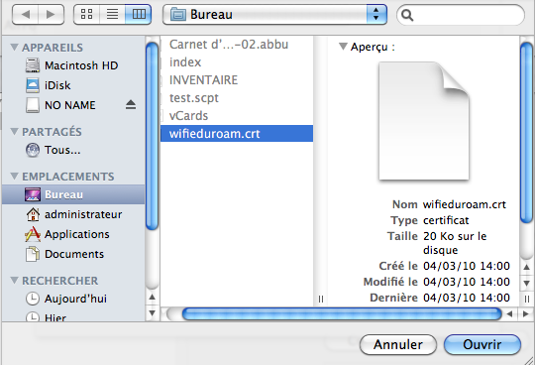Select Macintosh HD drive icon
Image resolution: width=535 pixels, height=365 pixels.
33,65
